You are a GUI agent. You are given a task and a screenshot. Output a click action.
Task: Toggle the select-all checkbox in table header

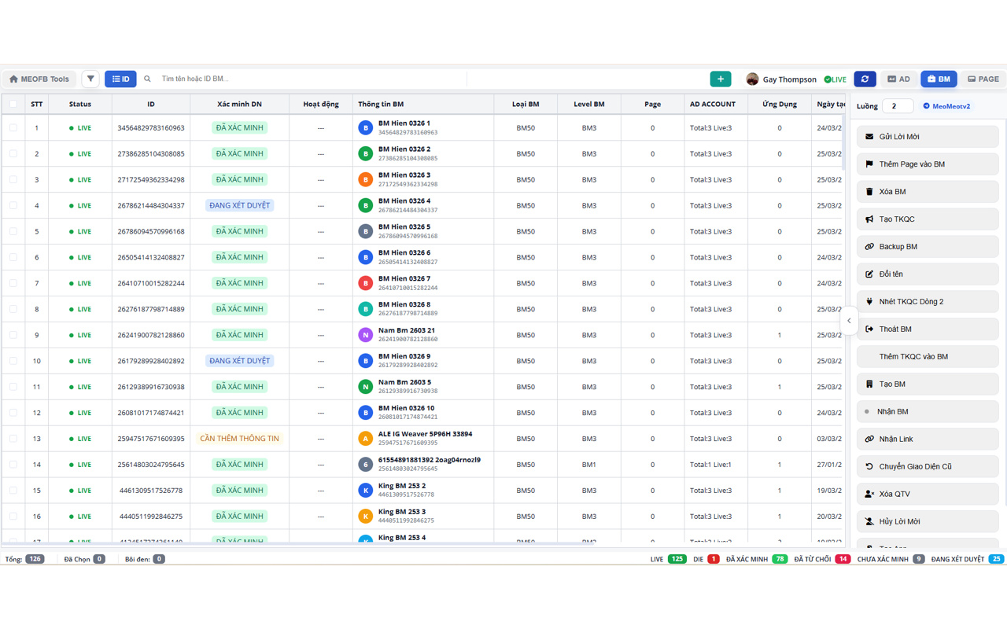tap(13, 104)
